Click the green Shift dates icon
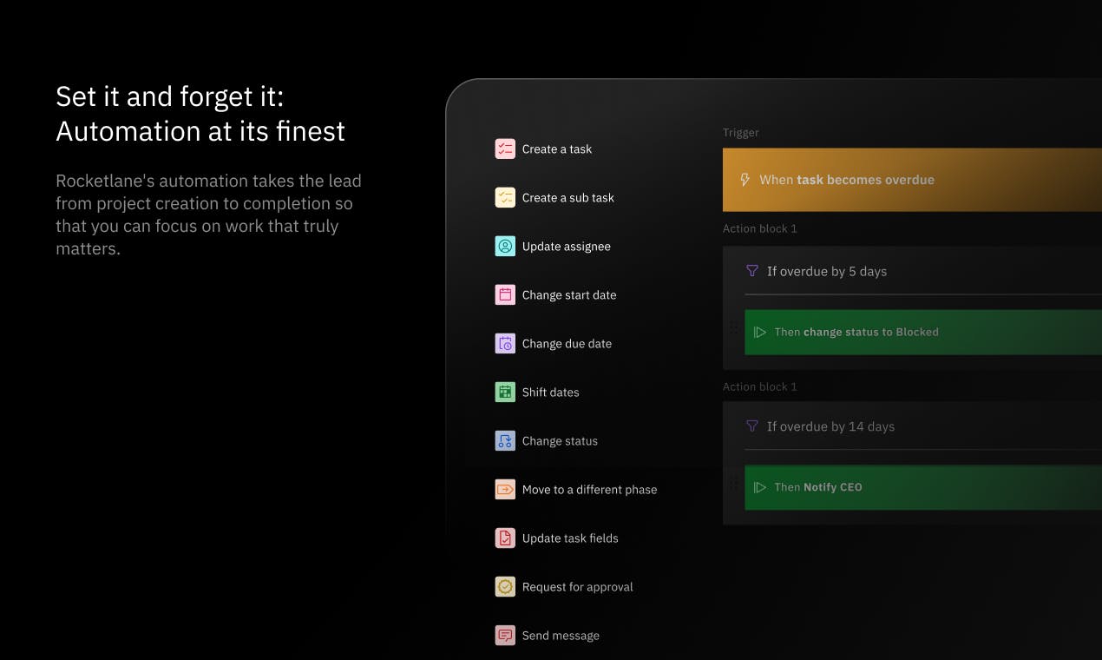This screenshot has width=1102, height=660. 505,392
